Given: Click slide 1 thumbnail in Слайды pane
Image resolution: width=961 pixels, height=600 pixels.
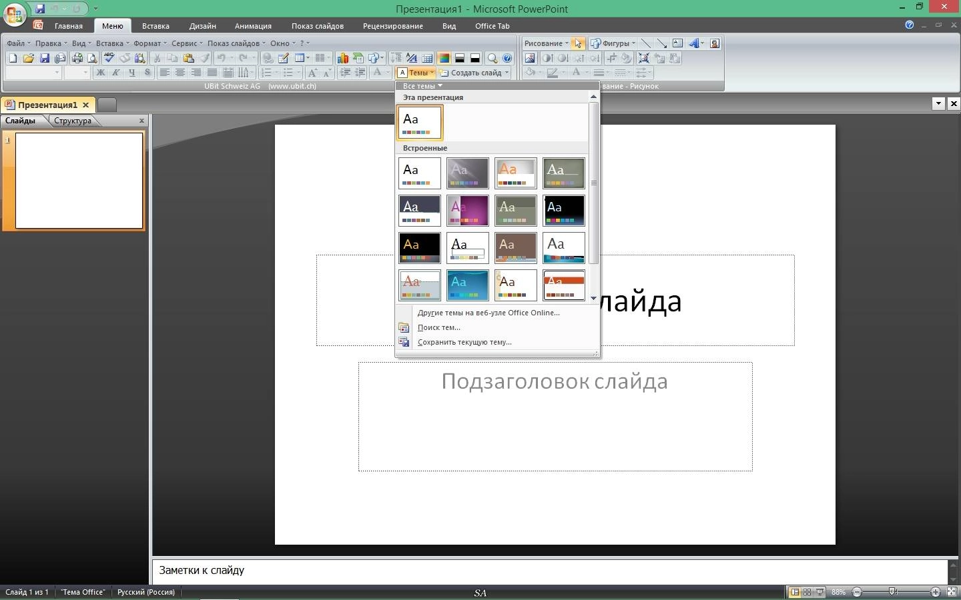Looking at the screenshot, I should (79, 181).
